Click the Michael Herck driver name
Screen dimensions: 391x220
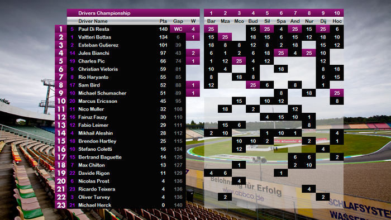click(95, 205)
